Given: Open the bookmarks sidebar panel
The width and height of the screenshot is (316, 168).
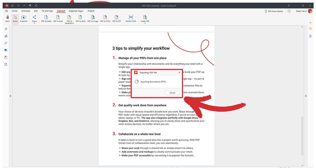Looking at the screenshot, I should [x=6, y=57].
